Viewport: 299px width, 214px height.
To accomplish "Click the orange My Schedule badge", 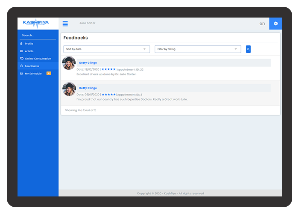I will pyautogui.click(x=49, y=74).
